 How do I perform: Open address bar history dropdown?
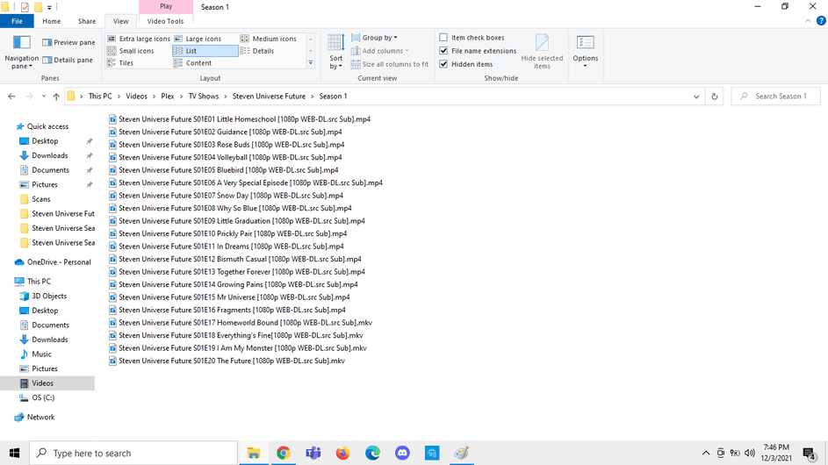[x=696, y=97]
